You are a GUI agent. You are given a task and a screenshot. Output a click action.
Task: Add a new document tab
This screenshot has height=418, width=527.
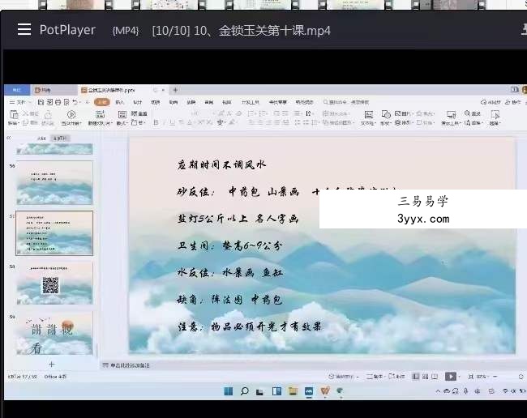[x=175, y=90]
